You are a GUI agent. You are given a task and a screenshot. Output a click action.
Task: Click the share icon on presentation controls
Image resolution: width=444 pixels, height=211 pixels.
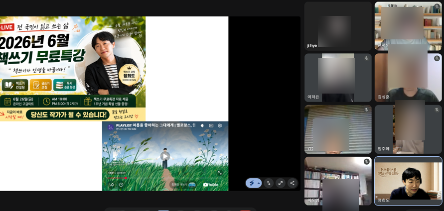click(292, 183)
